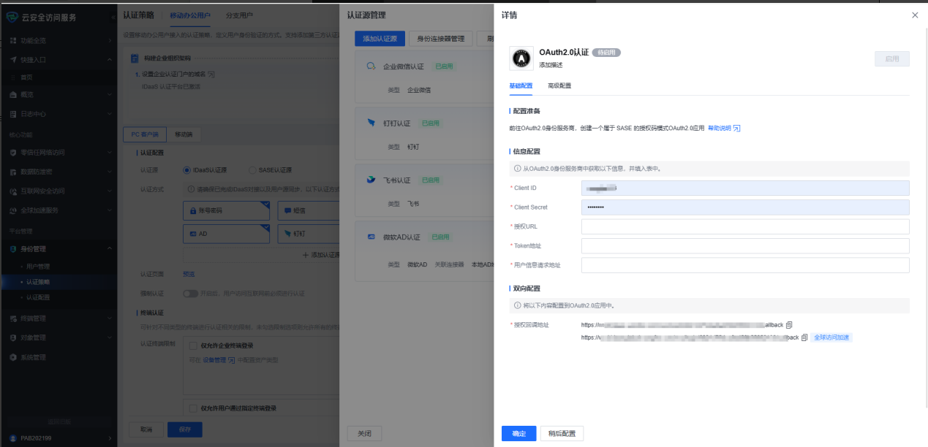Image resolution: width=928 pixels, height=447 pixels.
Task: Click the 授权URL input field
Action: 744,227
